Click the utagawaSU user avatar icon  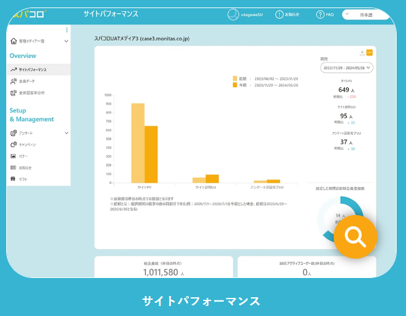click(x=233, y=14)
